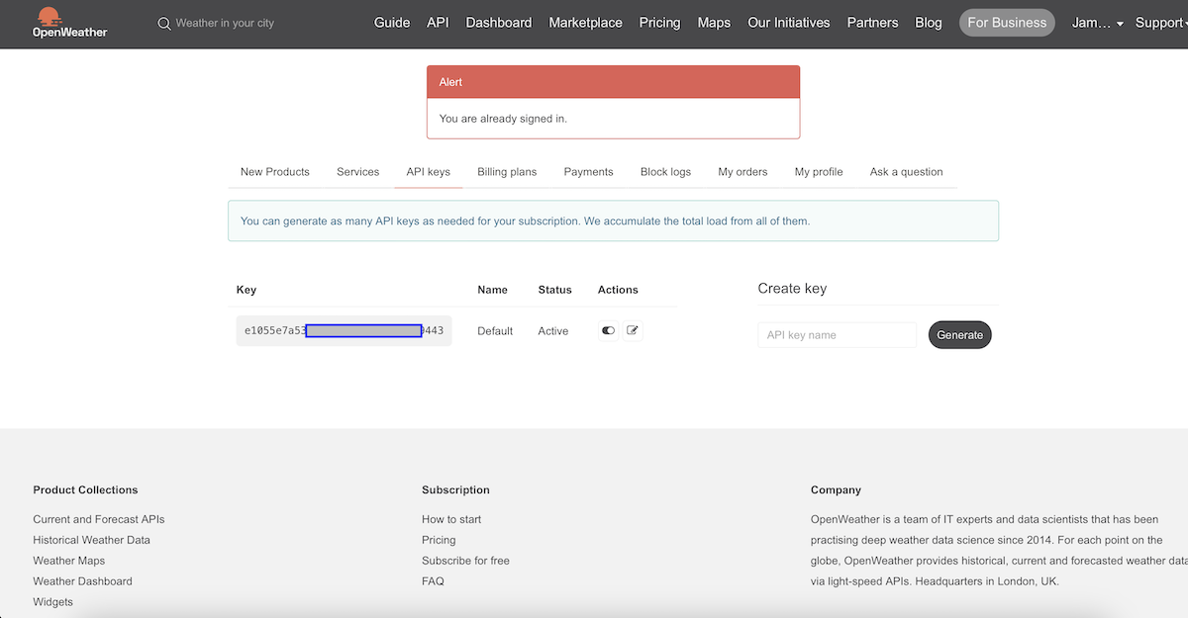Image resolution: width=1188 pixels, height=618 pixels.
Task: Switch to the Services tab
Action: pos(358,172)
